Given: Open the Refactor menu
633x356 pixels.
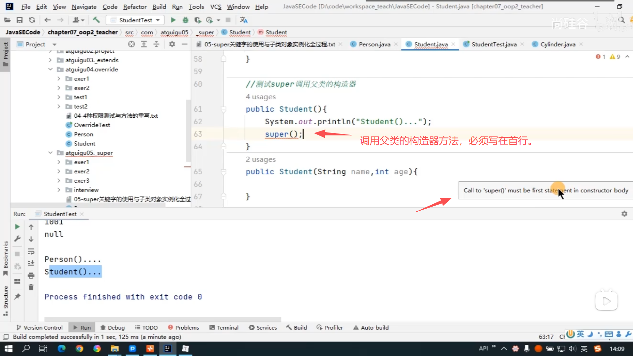Looking at the screenshot, I should point(135,7).
